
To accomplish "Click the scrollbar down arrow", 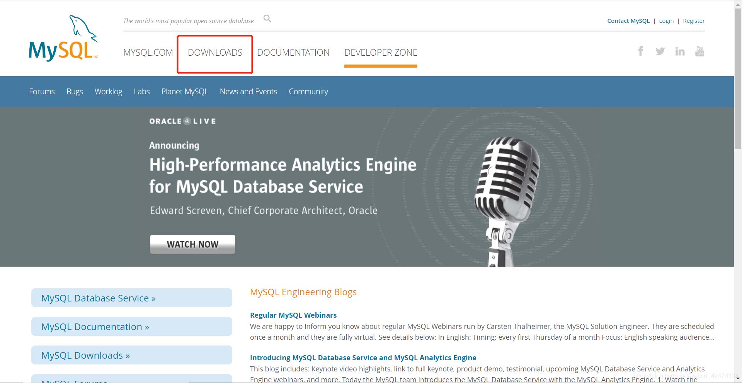I will coord(737,379).
